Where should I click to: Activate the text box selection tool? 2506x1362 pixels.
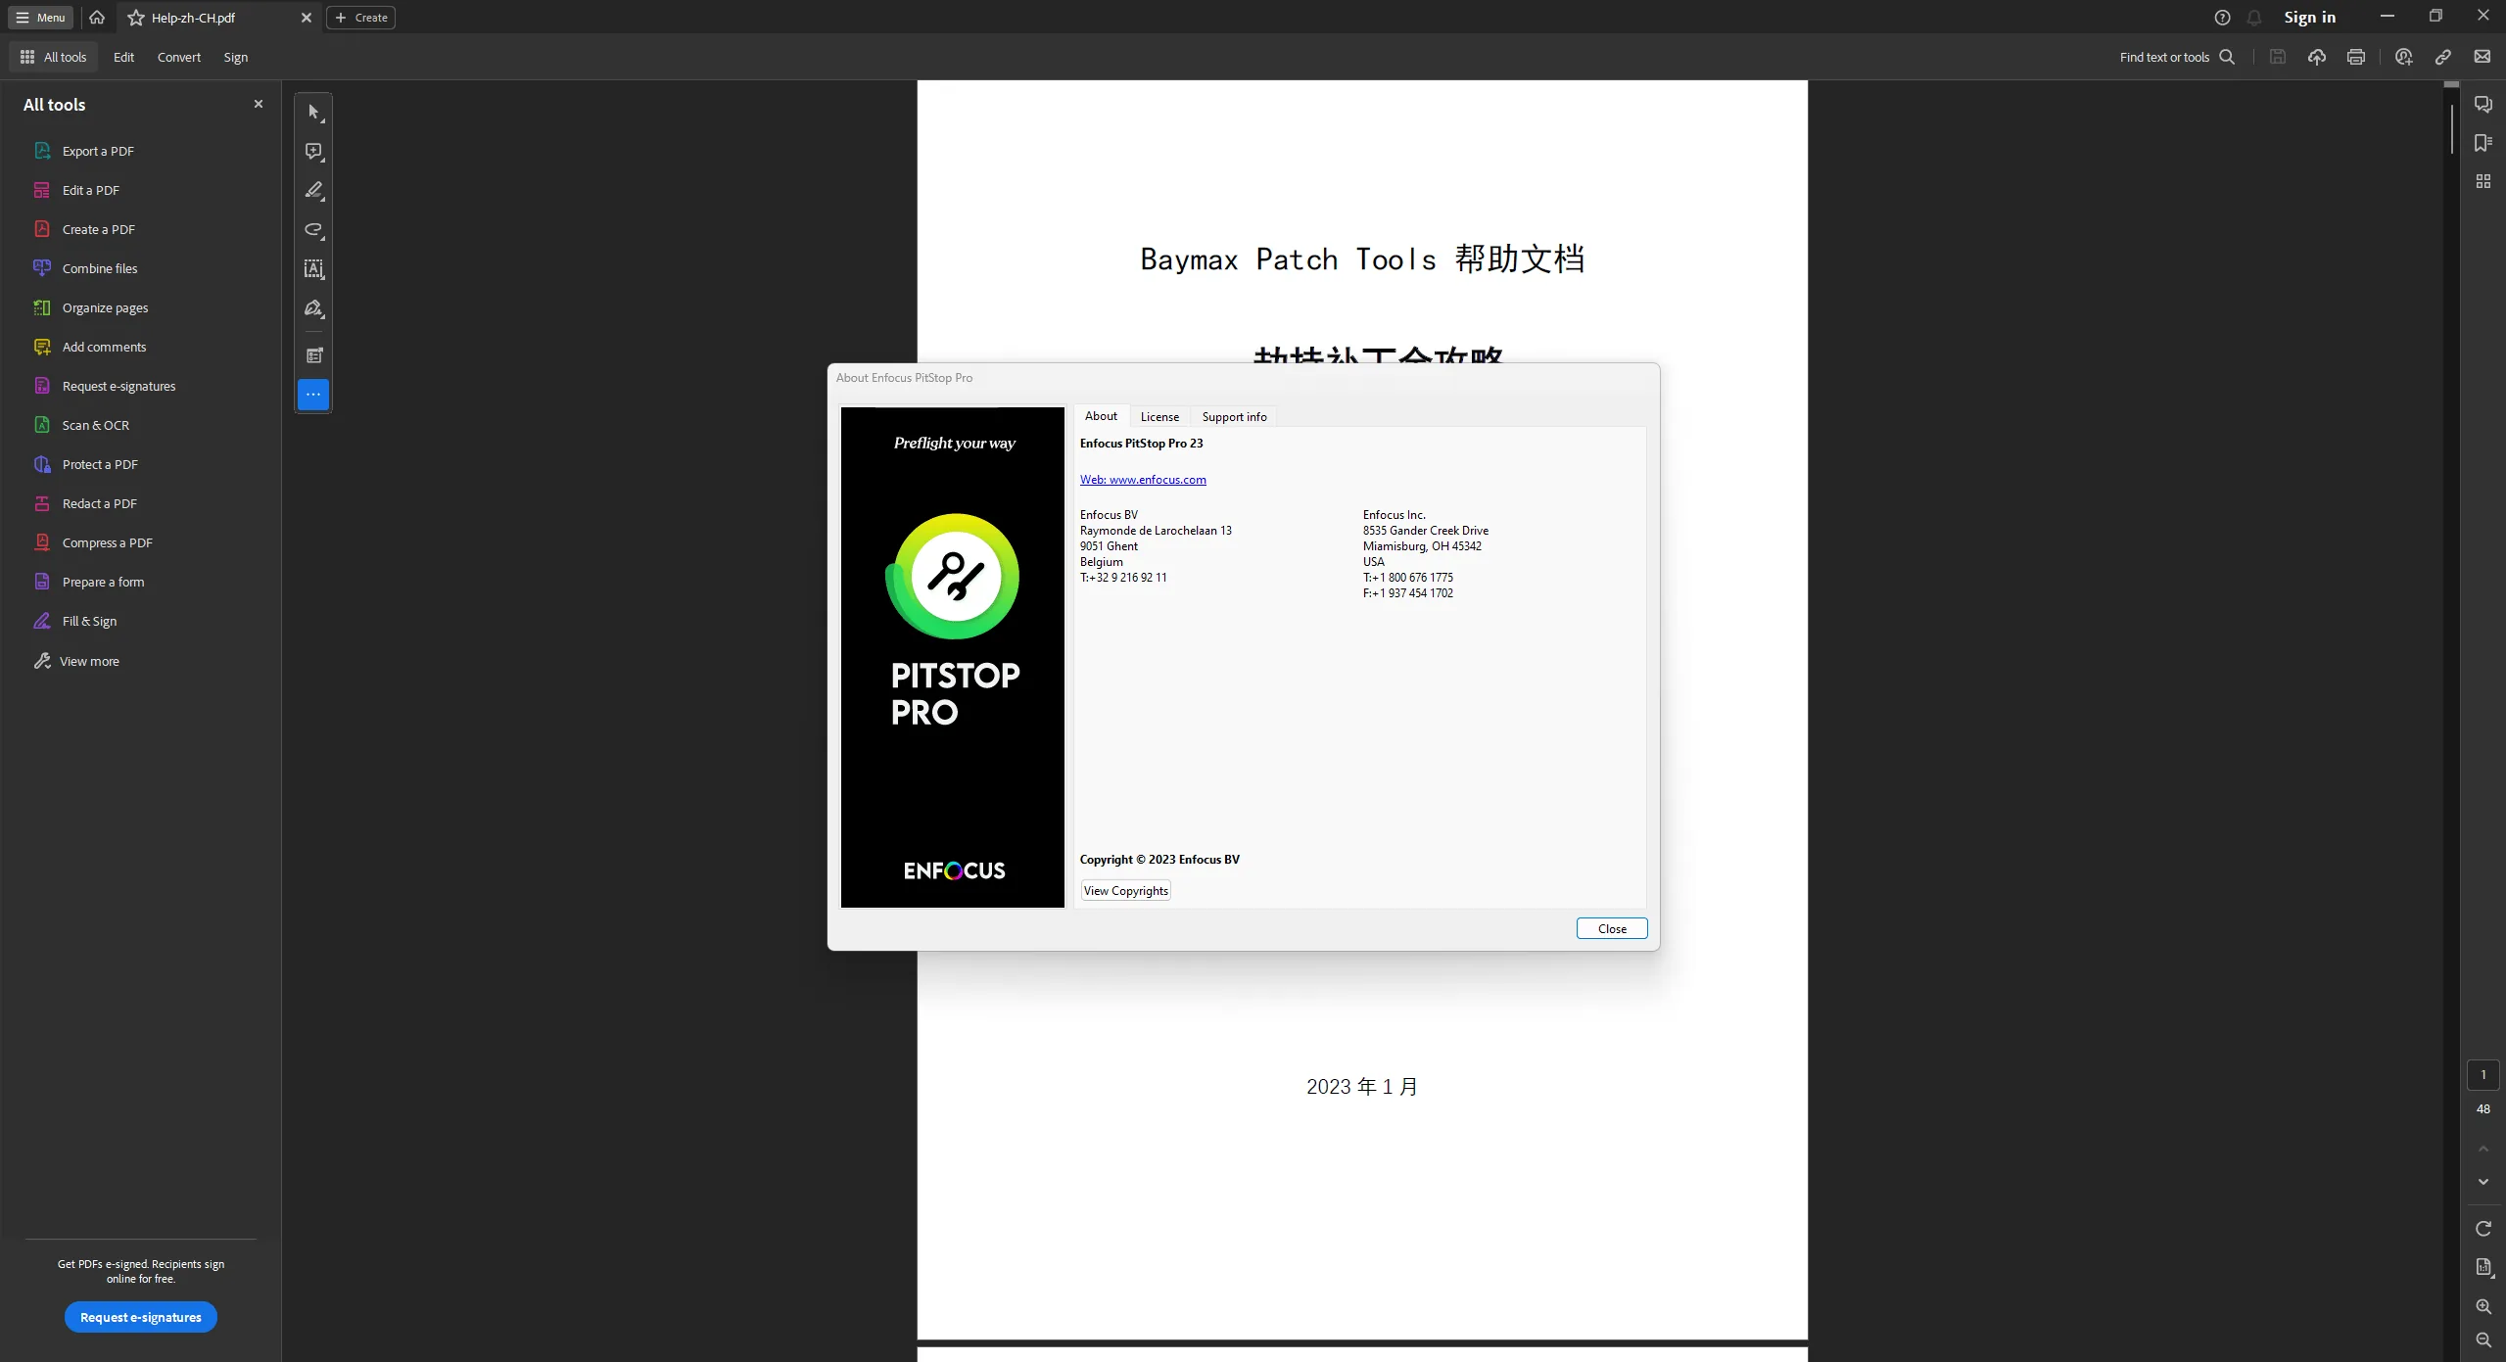click(x=313, y=269)
